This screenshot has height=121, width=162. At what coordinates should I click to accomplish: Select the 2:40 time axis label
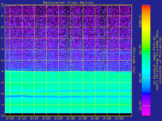click(x=95, y=118)
